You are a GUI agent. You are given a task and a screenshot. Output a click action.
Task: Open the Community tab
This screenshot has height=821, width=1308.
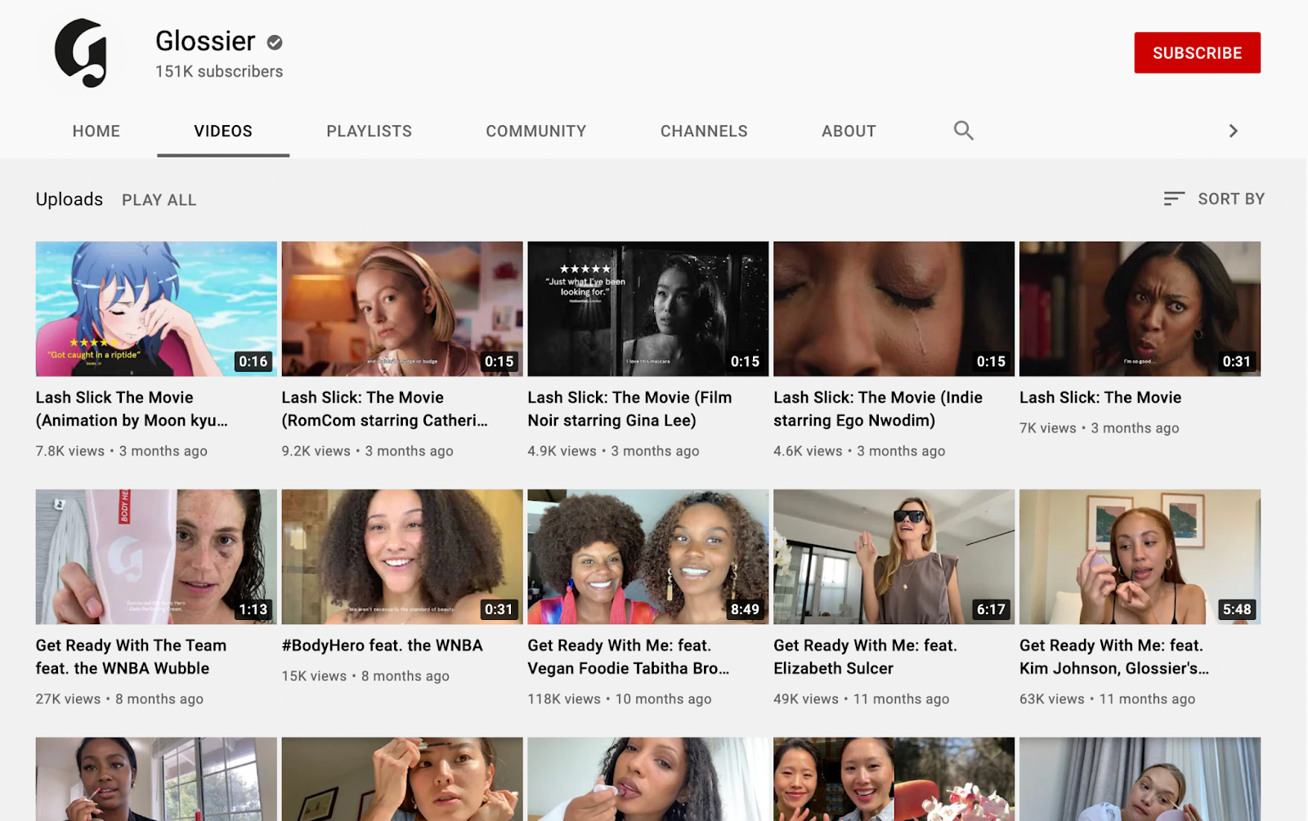tap(535, 131)
